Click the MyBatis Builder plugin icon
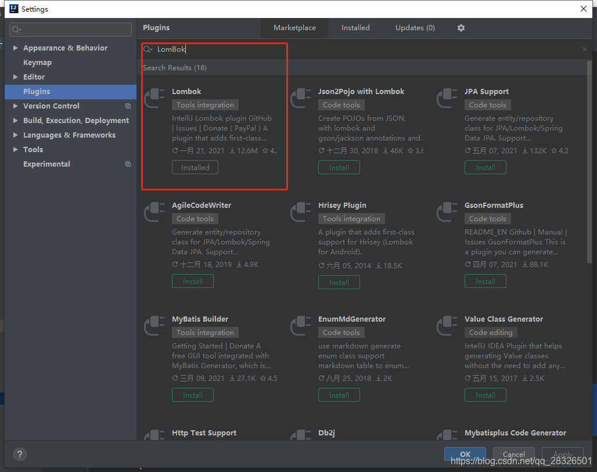This screenshot has width=597, height=472. (154, 325)
